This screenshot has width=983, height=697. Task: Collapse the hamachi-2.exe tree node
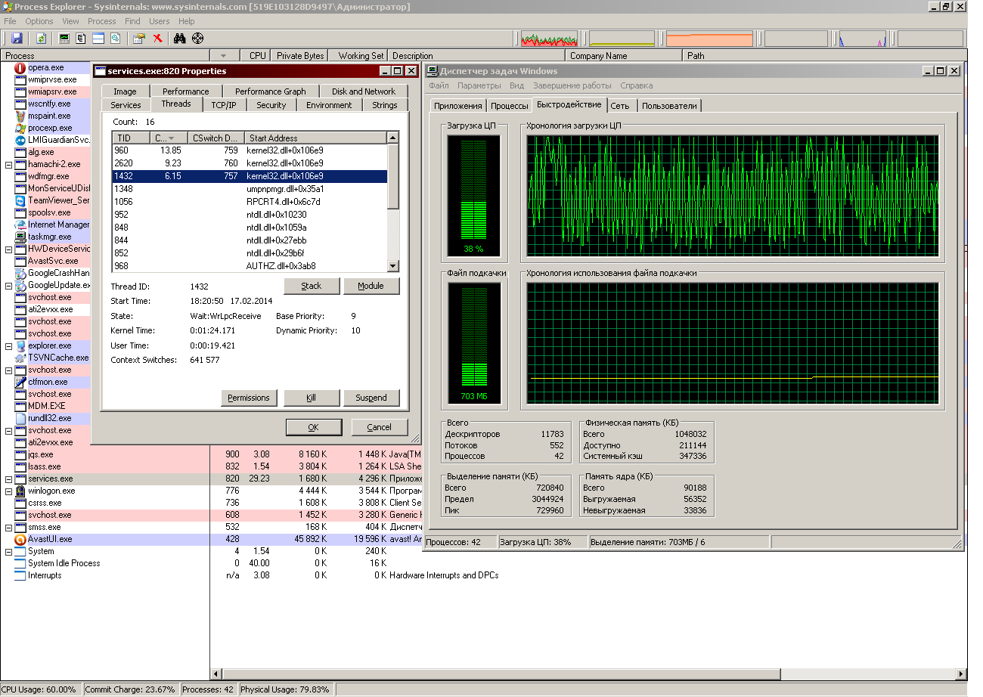pos(9,164)
